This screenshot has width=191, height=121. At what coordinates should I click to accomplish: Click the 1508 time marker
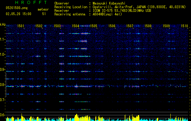point(148,26)
